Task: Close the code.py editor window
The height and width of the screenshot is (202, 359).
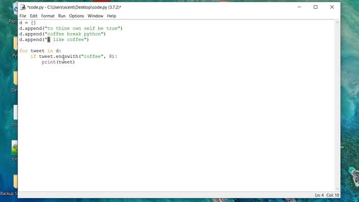Action: coord(332,7)
